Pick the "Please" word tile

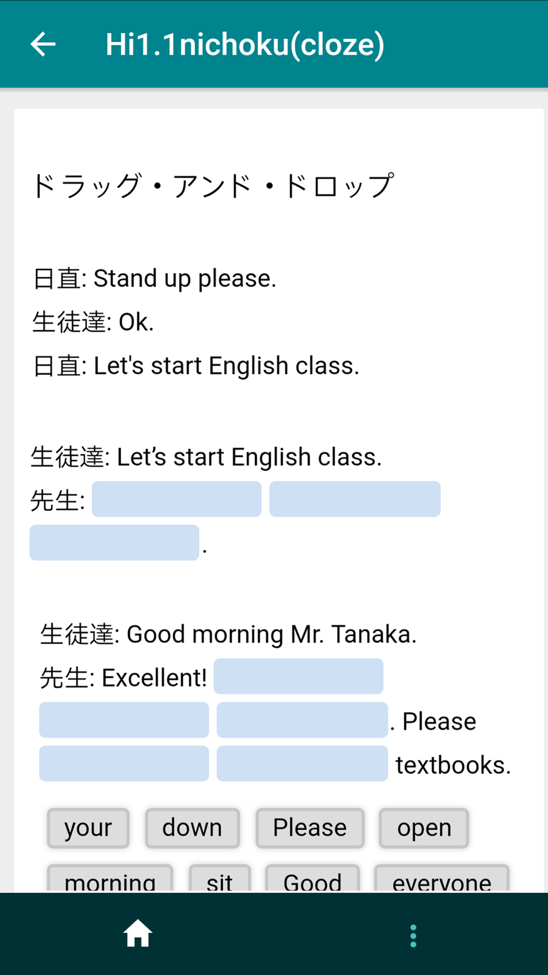coord(310,827)
